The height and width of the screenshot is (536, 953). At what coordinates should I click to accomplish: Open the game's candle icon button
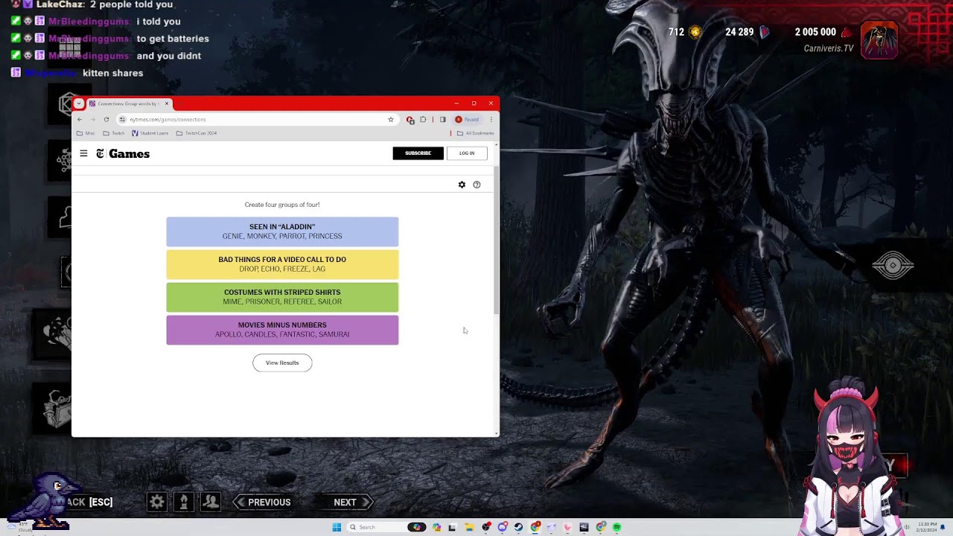click(x=184, y=502)
